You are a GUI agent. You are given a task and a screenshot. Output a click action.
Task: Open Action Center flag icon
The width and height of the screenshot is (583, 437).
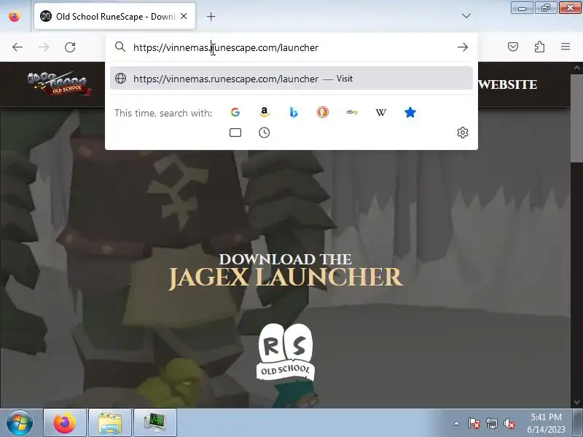pos(474,423)
